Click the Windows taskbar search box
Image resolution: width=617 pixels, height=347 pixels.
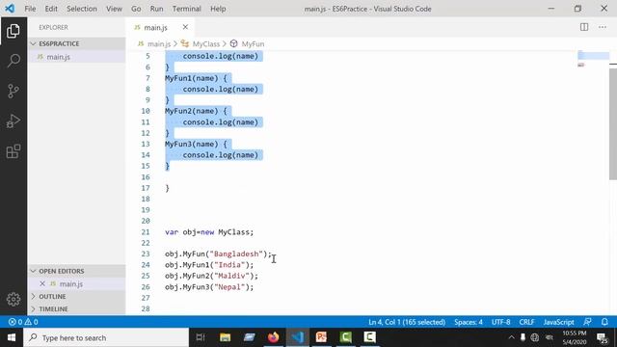106,337
